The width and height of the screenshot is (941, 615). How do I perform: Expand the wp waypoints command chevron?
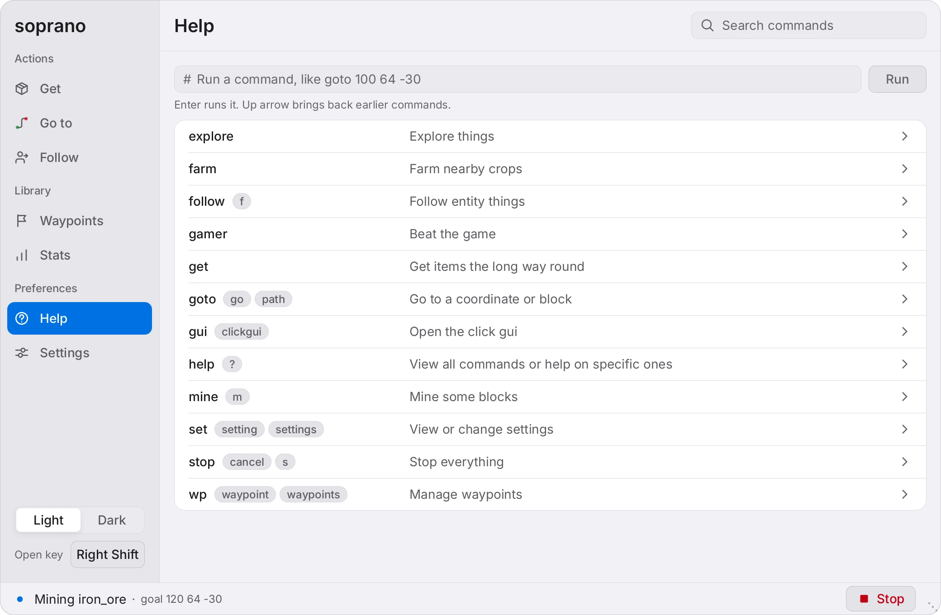(x=905, y=494)
